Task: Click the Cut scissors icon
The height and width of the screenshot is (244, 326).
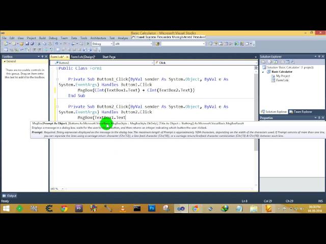Action: (x=39, y=44)
